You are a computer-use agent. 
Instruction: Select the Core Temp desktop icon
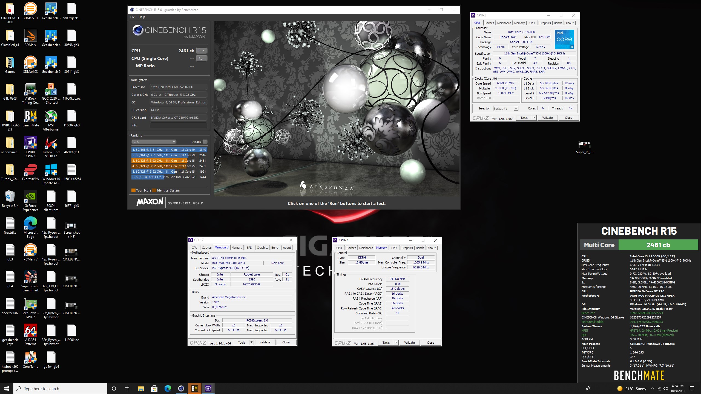[30, 360]
